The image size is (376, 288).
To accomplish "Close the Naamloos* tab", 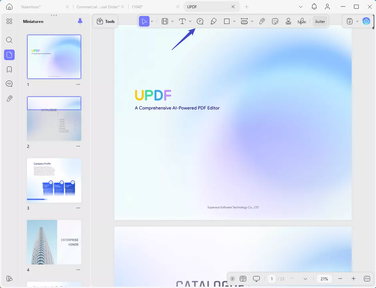I will click(67, 7).
